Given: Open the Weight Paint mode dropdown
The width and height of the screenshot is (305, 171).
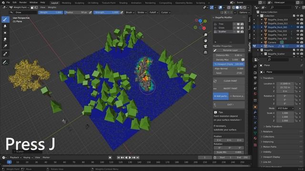Looking at the screenshot, I should [19, 8].
